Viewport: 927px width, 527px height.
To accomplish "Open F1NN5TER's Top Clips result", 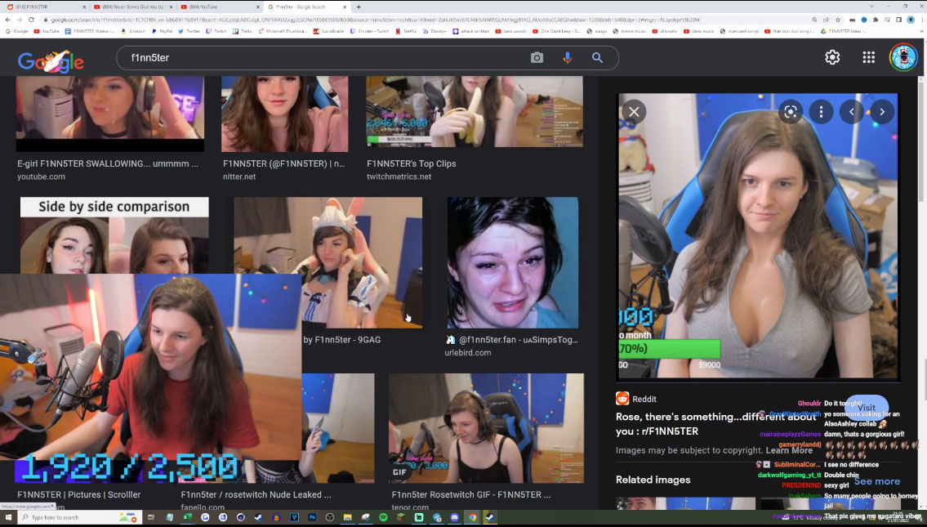I will pyautogui.click(x=411, y=163).
